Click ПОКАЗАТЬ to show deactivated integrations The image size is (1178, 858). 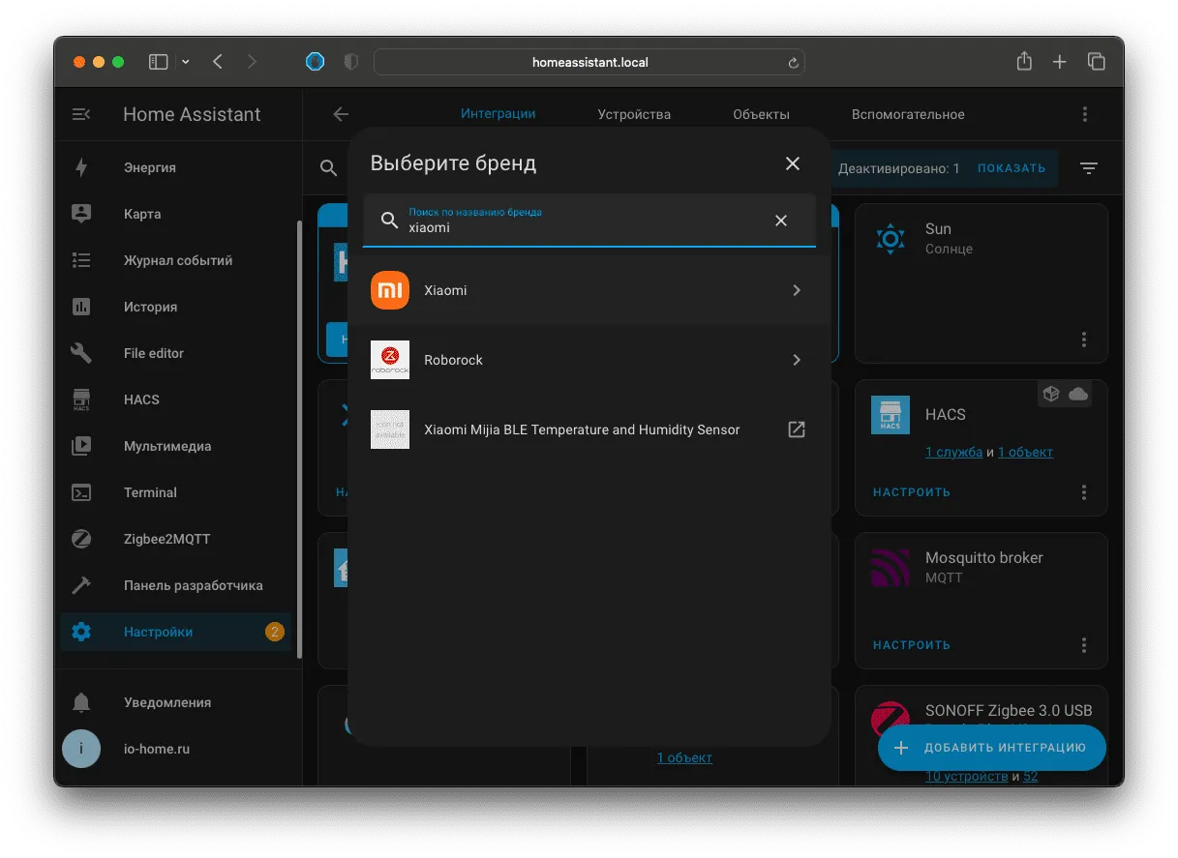click(1012, 168)
